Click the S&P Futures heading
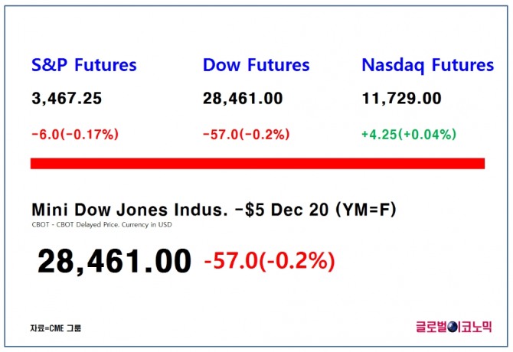 [x=83, y=65]
